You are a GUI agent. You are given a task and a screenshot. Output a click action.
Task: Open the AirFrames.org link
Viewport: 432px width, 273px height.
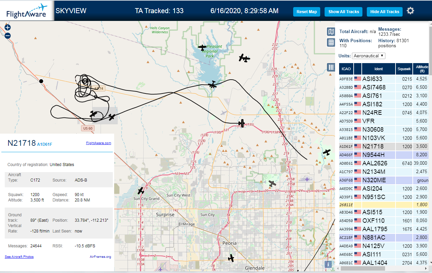[x=100, y=257]
